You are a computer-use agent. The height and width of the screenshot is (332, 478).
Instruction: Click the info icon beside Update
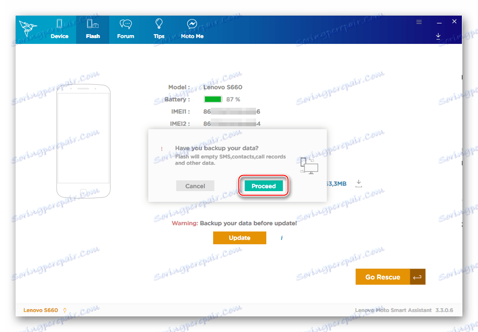(281, 238)
